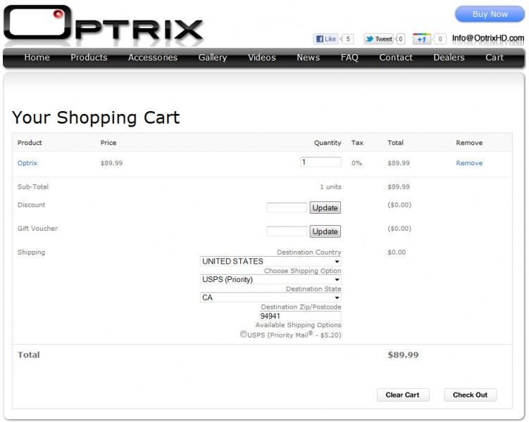Click the Your Shopping Cart heading
Screen dimensions: 529x422
click(96, 117)
